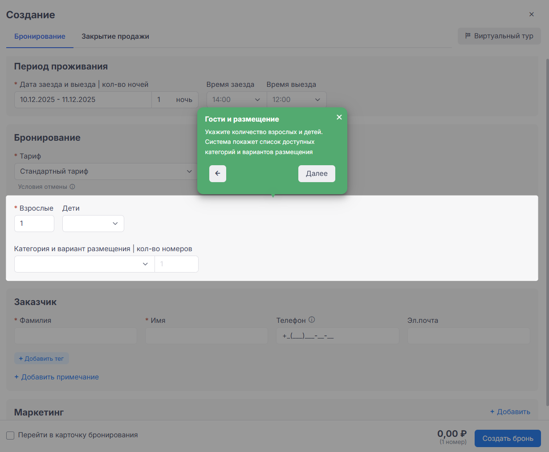Open the "Дети" dropdown
The height and width of the screenshot is (452, 549).
(93, 224)
